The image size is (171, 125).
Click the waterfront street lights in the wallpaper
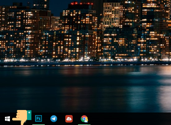[85, 60]
